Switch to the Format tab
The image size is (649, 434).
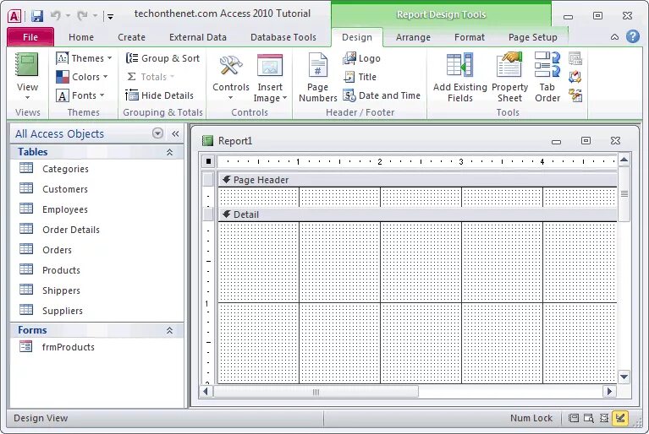(470, 37)
